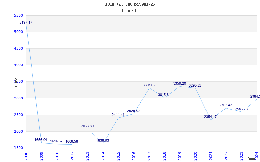Click the Importi chart subtitle
This screenshot has height=162, width=260.
[130, 11]
